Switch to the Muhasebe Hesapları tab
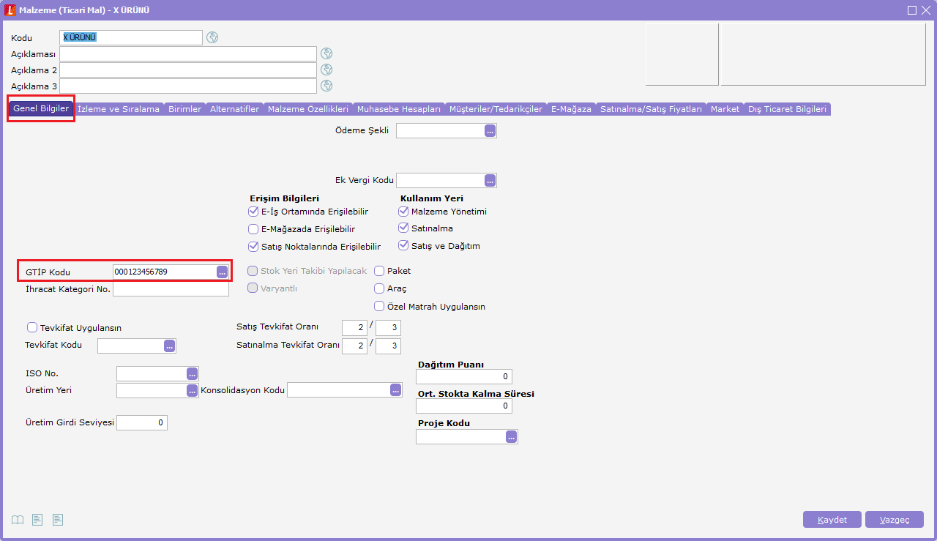 pyautogui.click(x=398, y=109)
